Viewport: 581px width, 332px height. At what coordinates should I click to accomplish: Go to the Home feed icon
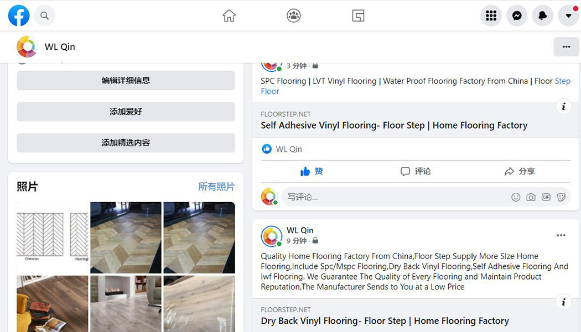[229, 16]
